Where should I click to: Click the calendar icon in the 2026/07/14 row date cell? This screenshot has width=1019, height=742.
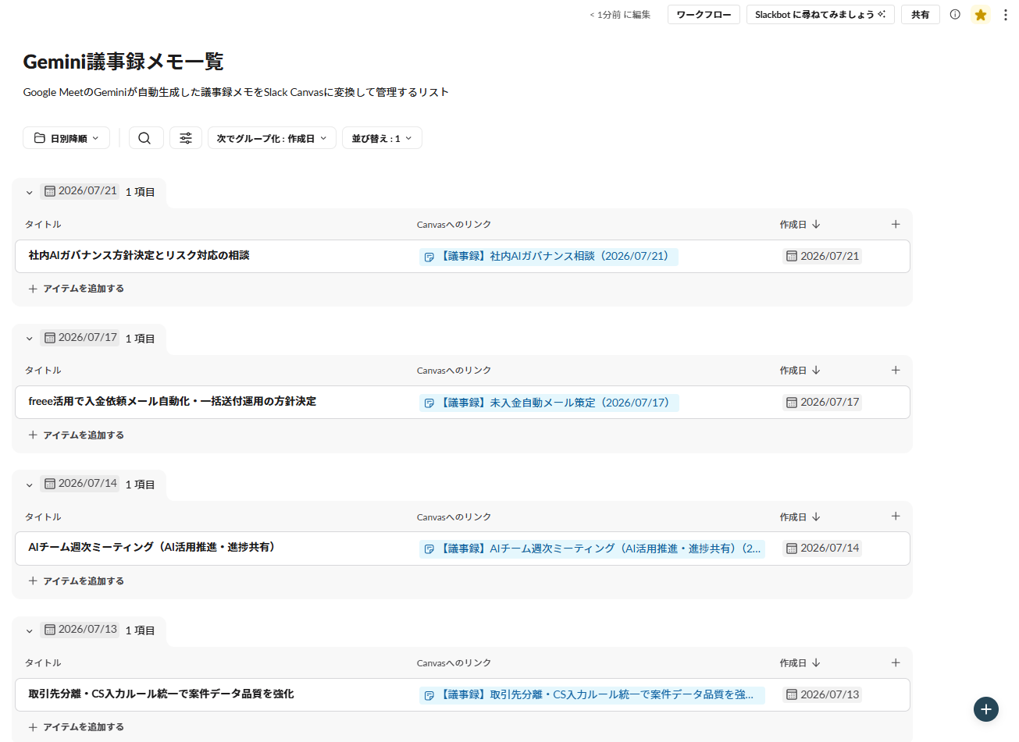click(x=792, y=549)
